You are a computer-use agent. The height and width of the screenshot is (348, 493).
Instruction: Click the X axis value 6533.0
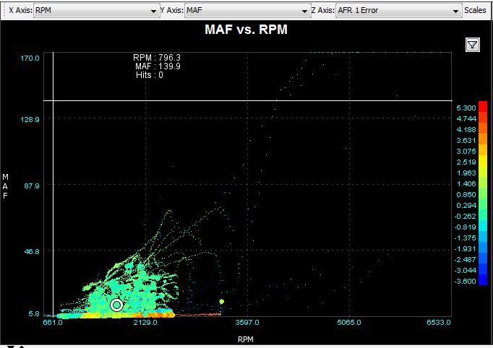pyautogui.click(x=439, y=322)
